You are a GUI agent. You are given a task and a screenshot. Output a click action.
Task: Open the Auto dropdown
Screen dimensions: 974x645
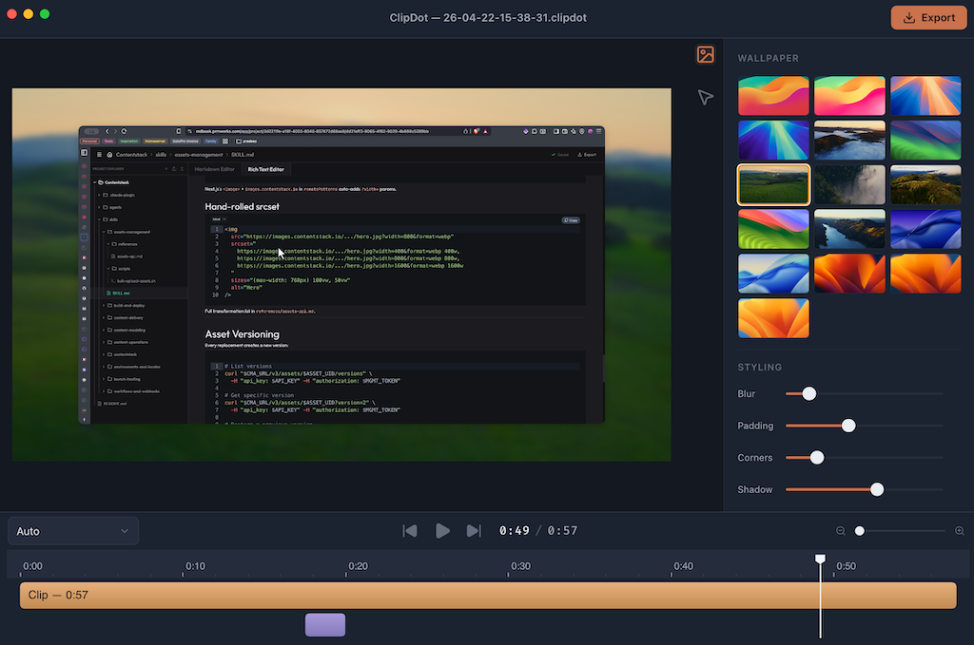pyautogui.click(x=72, y=530)
